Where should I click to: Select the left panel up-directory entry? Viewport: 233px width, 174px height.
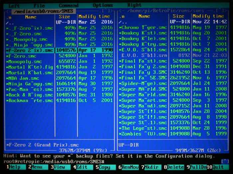coord(60,22)
